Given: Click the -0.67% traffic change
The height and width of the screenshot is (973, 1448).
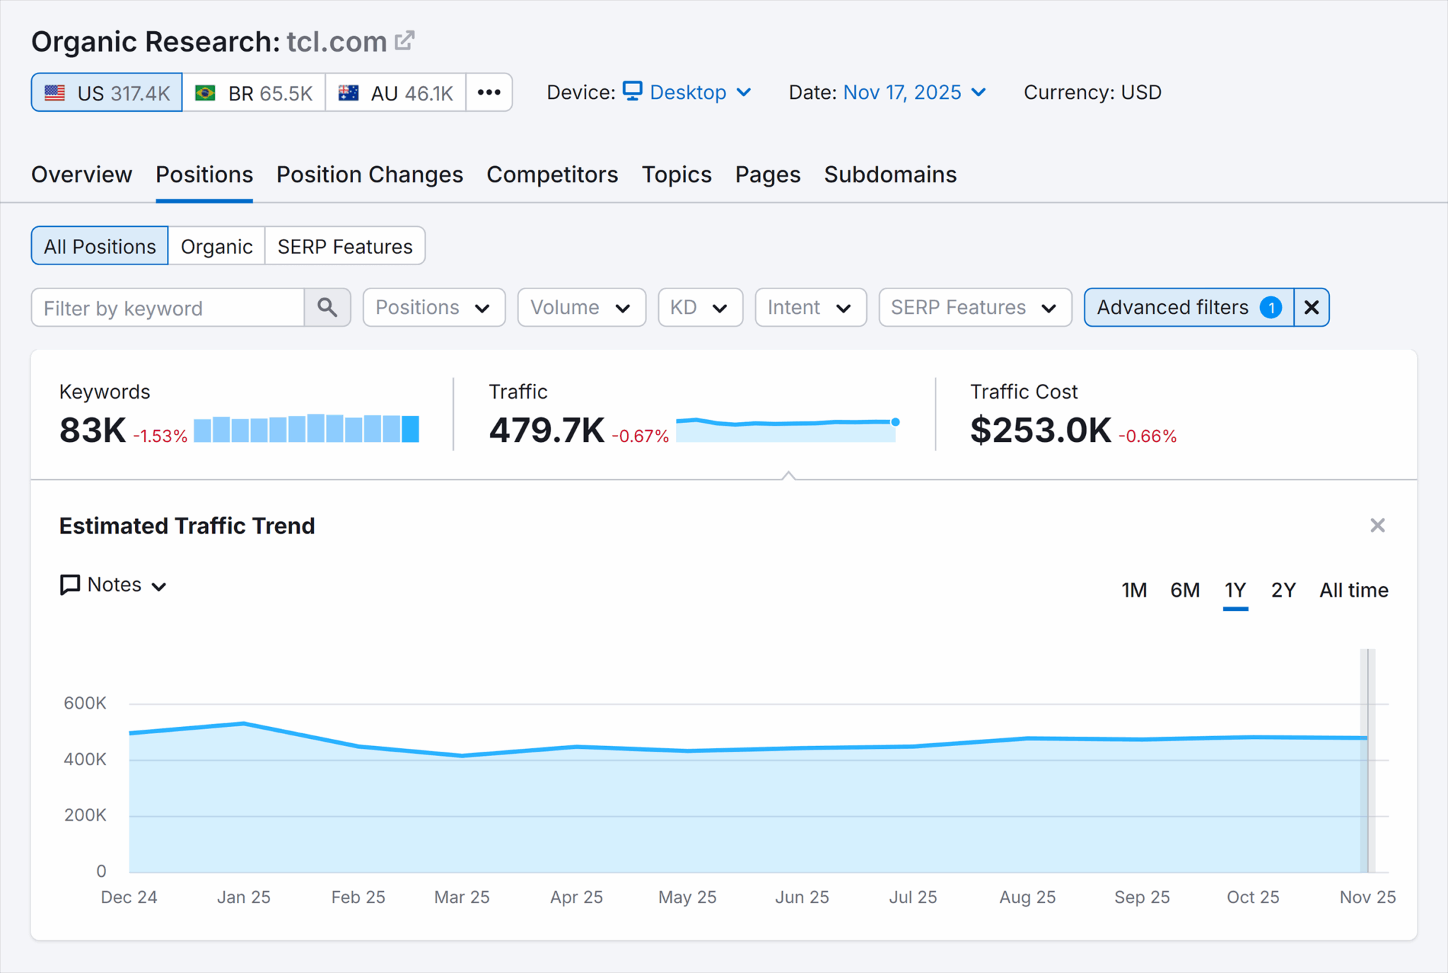Looking at the screenshot, I should click(641, 436).
